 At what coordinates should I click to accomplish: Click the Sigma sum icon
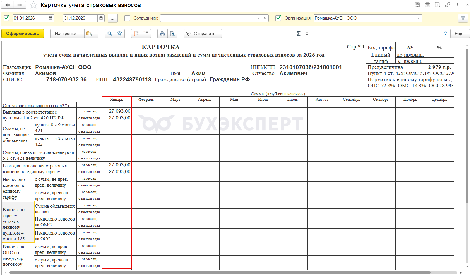pyautogui.click(x=298, y=34)
